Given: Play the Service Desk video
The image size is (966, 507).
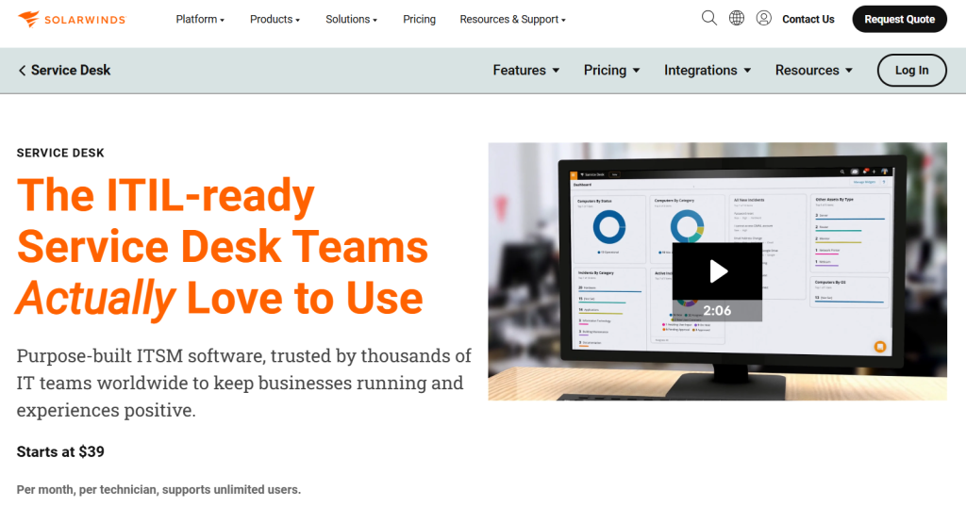Looking at the screenshot, I should tap(717, 271).
